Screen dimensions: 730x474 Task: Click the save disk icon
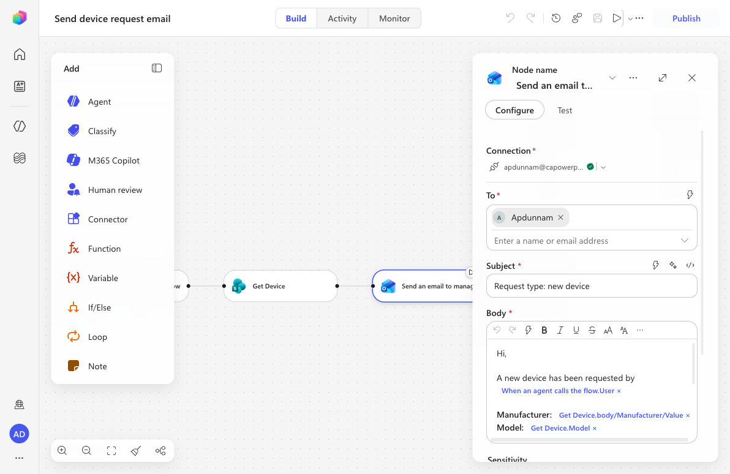598,18
